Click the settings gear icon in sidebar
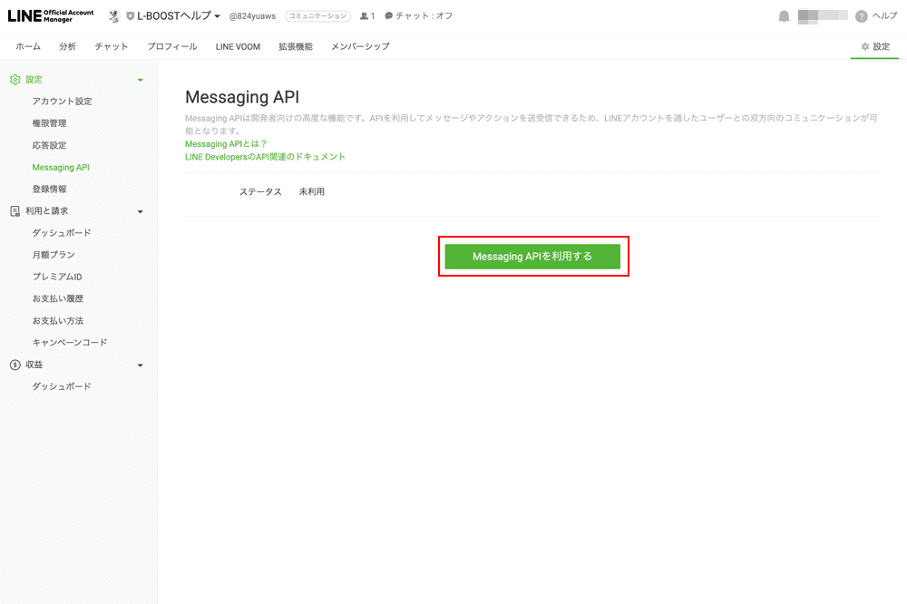The width and height of the screenshot is (907, 604). [15, 80]
